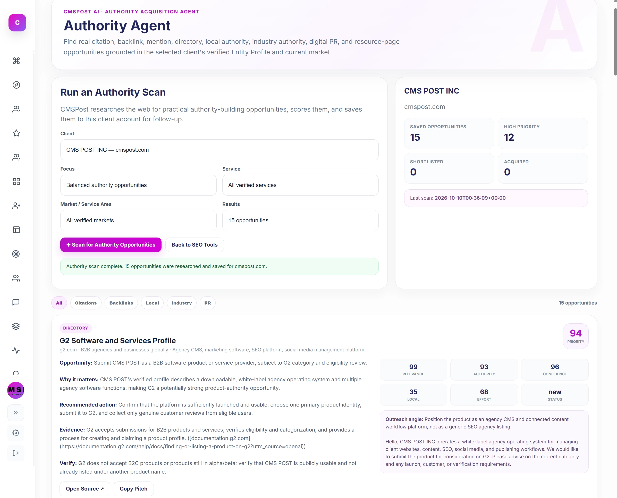Click the compass icon in sidebar
Screen dimensions: 617x498
(x=16, y=85)
